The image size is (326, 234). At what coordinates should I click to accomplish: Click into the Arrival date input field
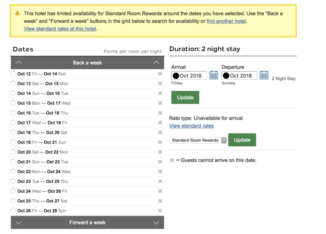tap(189, 76)
